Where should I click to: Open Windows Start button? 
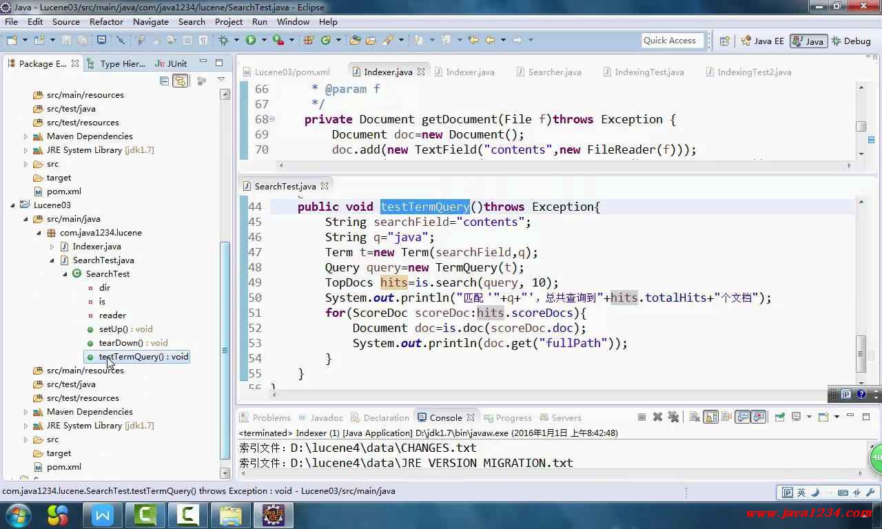click(x=17, y=515)
